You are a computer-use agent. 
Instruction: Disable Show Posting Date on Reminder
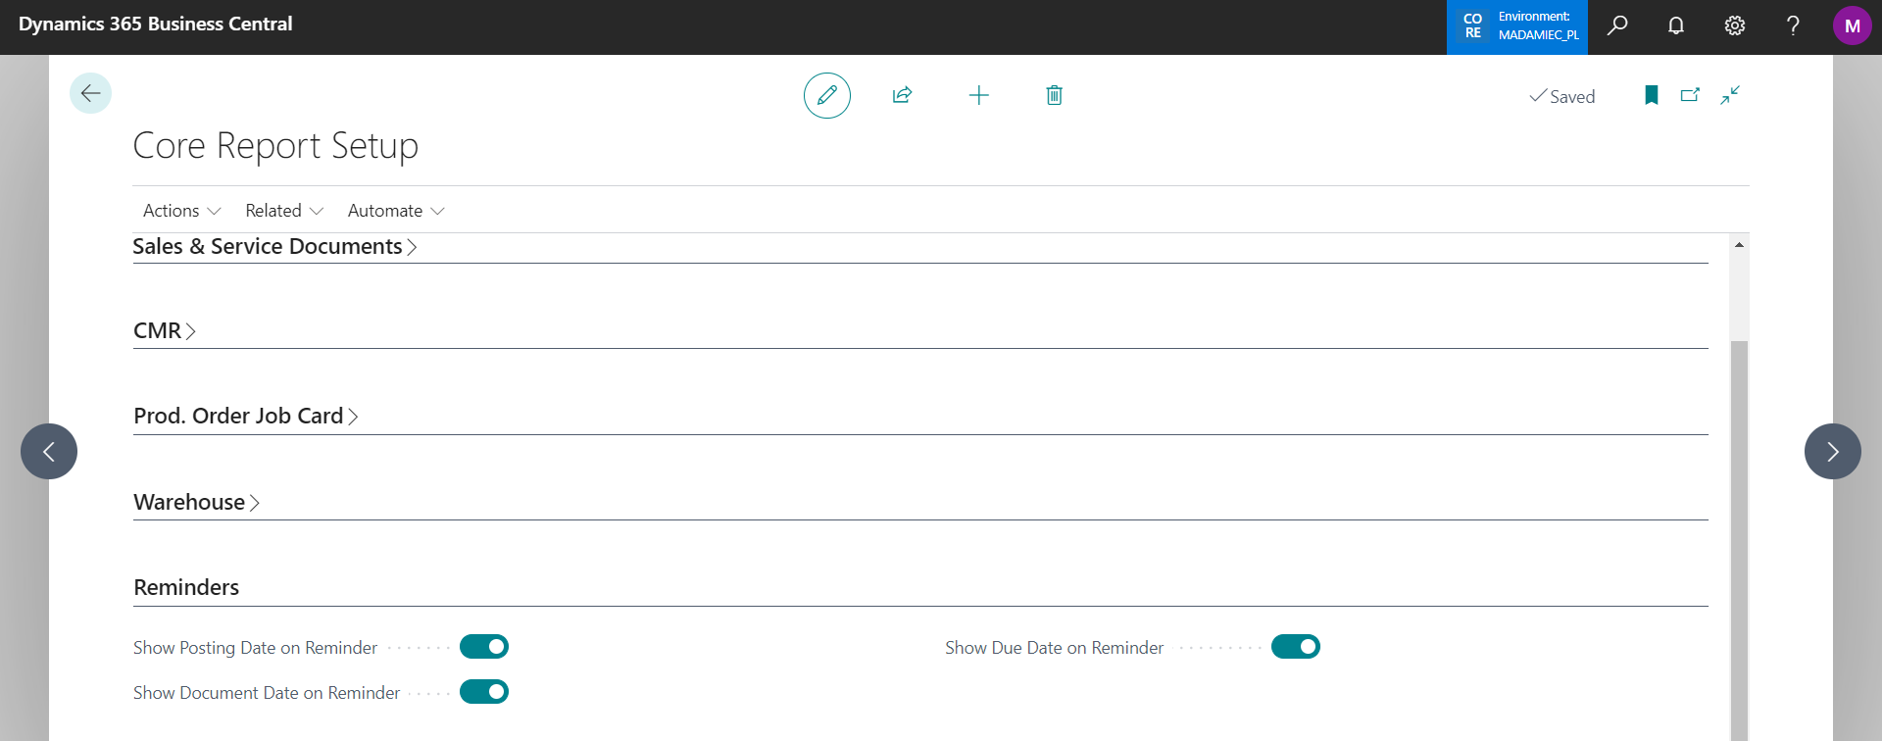point(484,647)
